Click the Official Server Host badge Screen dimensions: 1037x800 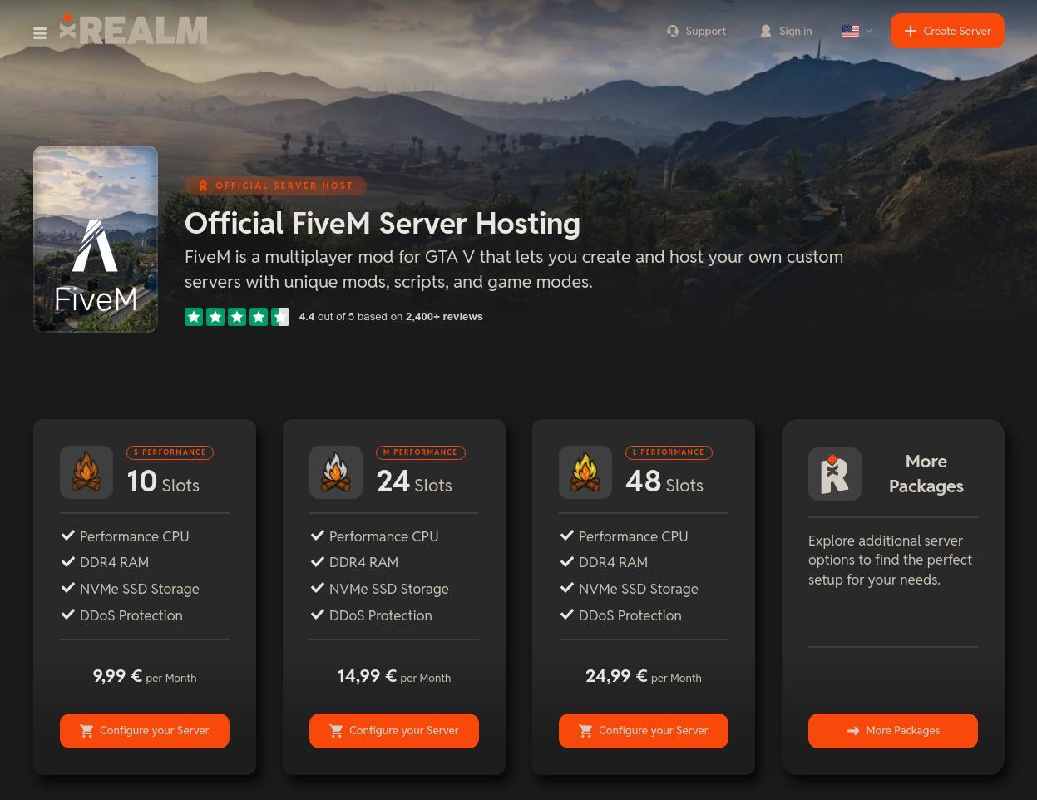click(275, 185)
